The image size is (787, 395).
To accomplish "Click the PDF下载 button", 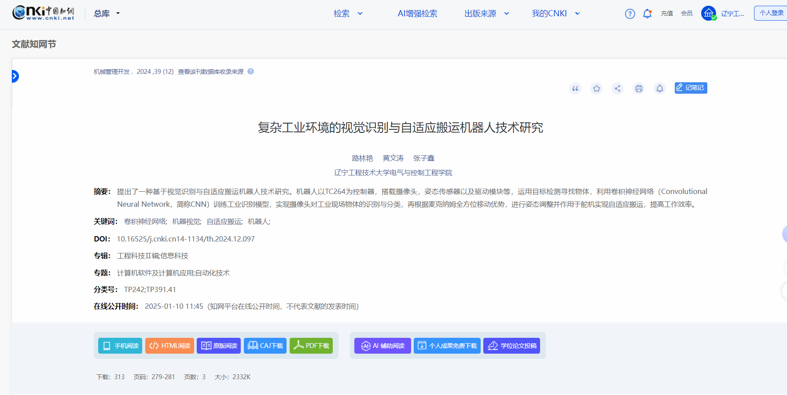I will [x=311, y=346].
